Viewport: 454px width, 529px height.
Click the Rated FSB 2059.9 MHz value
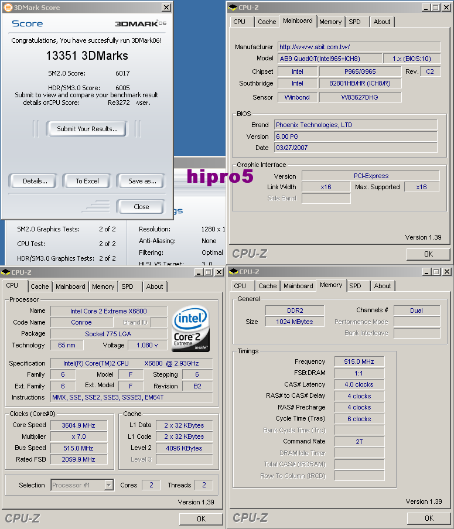[79, 459]
